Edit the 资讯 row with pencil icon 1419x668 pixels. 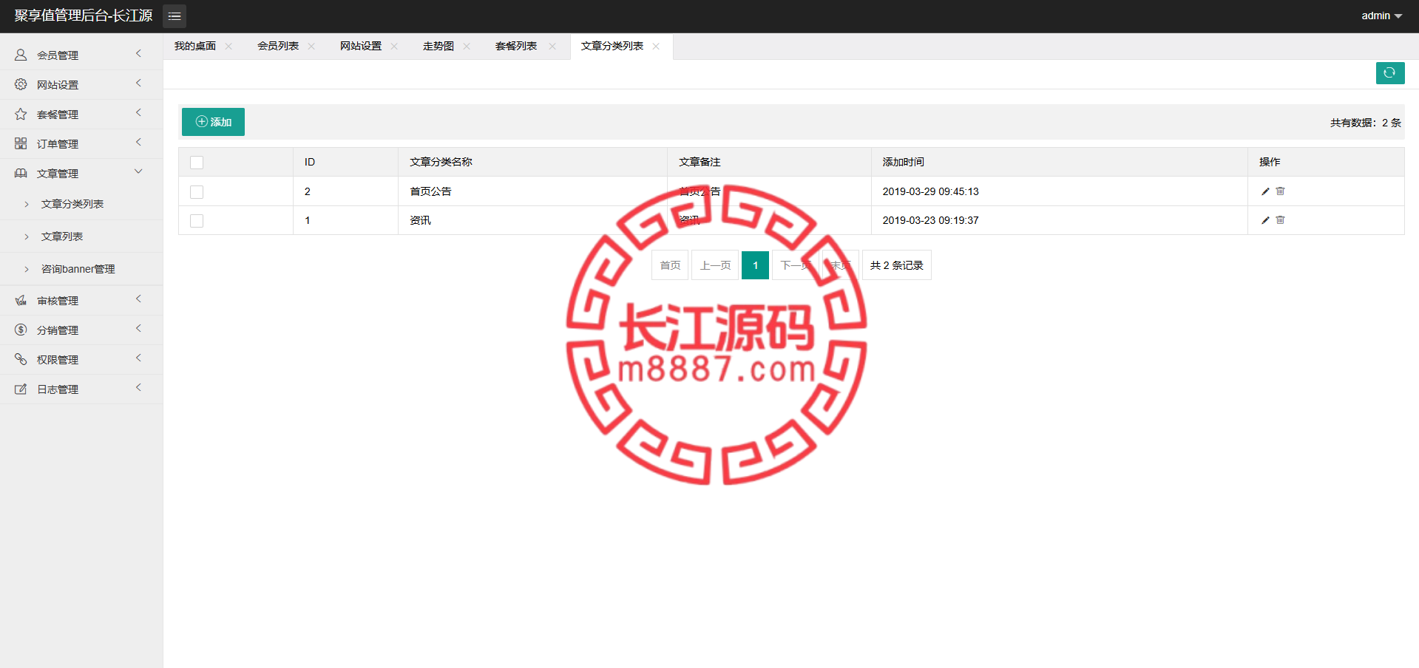click(1265, 220)
